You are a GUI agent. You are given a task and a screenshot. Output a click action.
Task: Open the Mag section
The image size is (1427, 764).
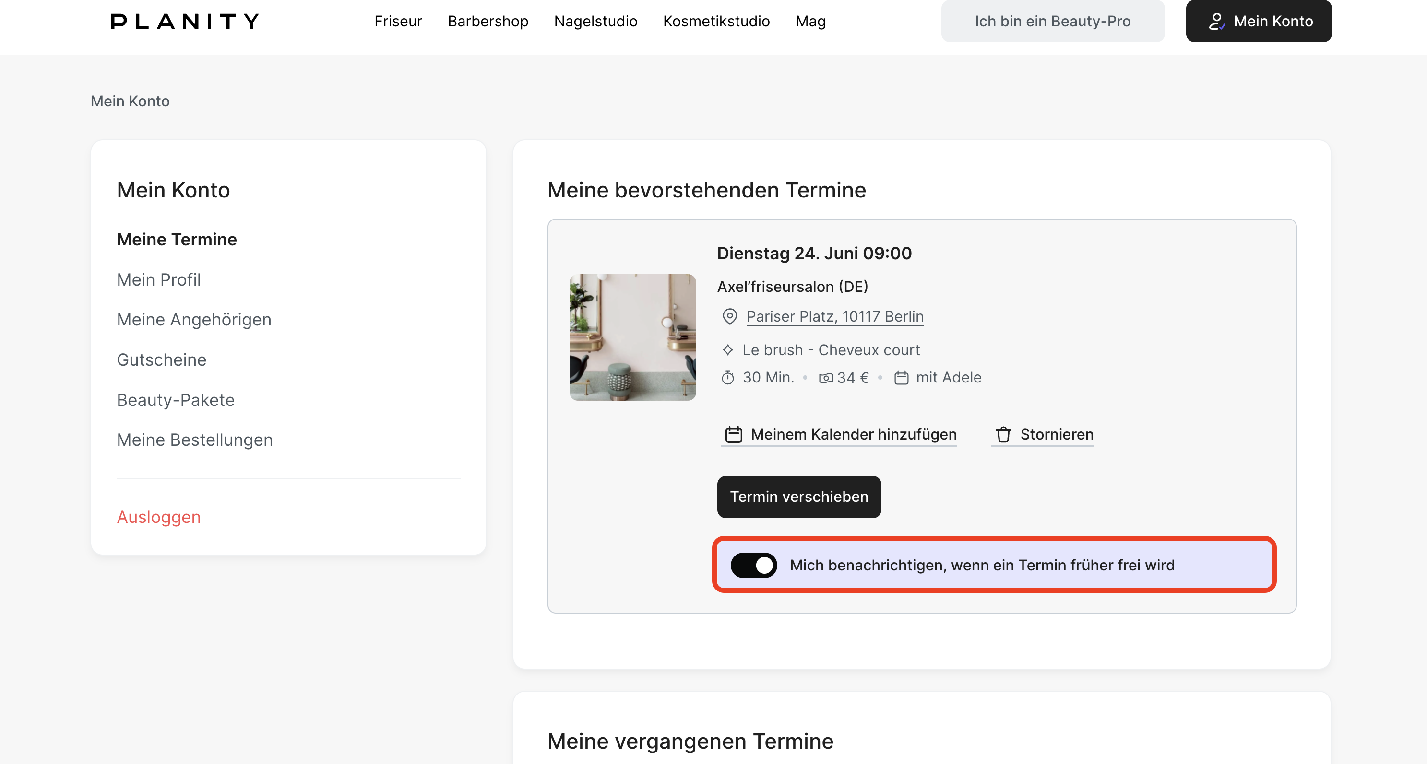click(x=810, y=22)
